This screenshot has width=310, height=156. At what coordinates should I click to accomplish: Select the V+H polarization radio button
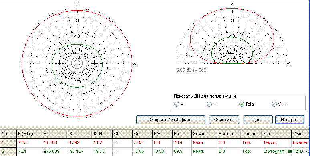pos(274,104)
